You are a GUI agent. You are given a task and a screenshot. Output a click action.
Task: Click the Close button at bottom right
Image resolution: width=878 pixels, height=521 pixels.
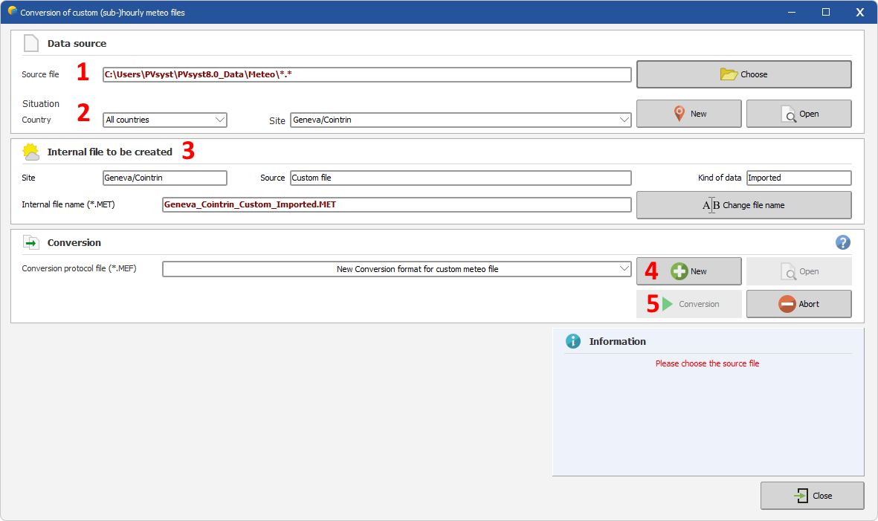click(x=812, y=496)
